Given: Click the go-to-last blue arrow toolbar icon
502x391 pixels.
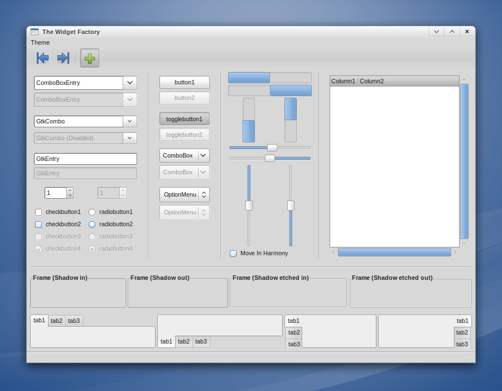Looking at the screenshot, I should [63, 58].
